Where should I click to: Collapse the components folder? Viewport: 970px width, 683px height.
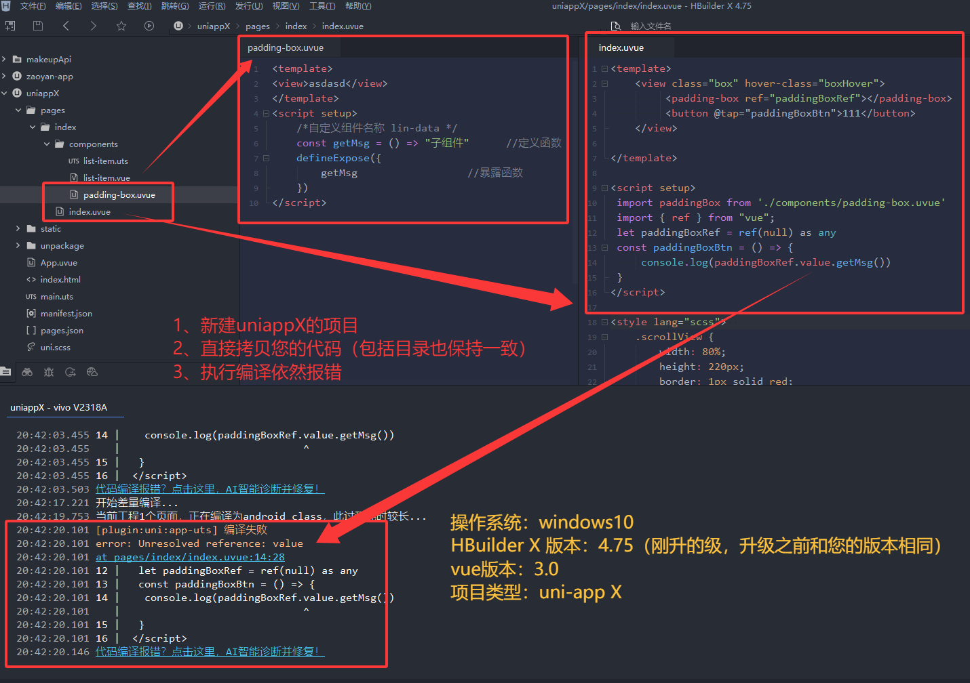point(47,144)
